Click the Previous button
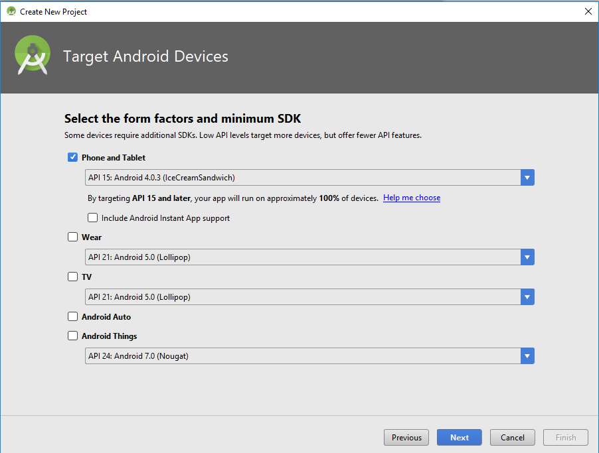 click(x=406, y=437)
